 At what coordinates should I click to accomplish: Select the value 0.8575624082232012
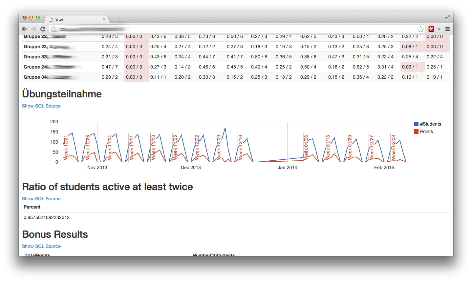(47, 217)
